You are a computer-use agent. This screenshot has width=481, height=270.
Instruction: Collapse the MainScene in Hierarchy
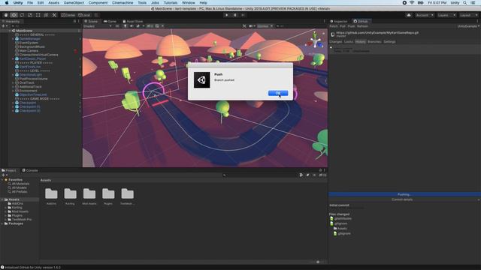coord(10,31)
